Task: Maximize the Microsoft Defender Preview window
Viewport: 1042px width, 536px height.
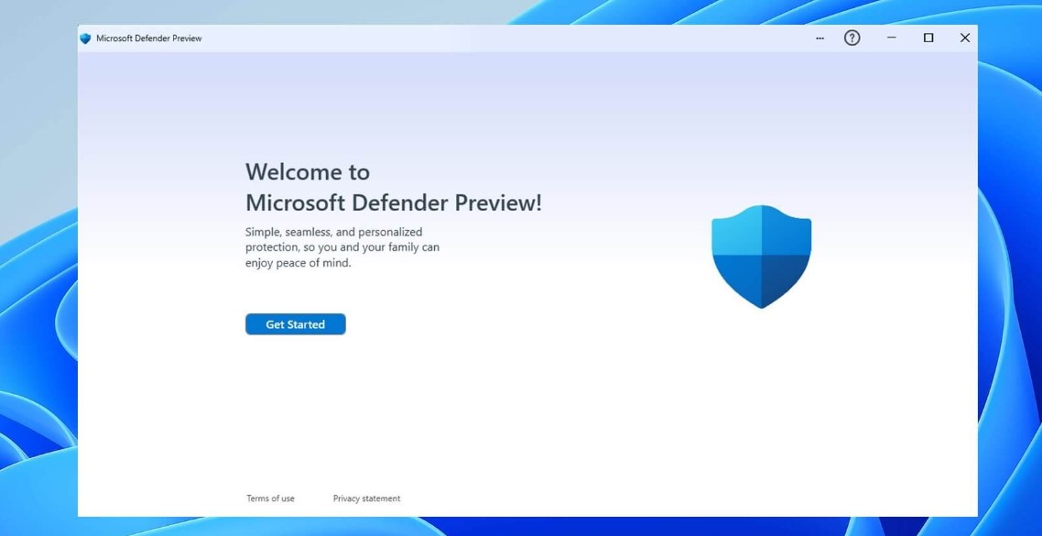Action: tap(928, 38)
